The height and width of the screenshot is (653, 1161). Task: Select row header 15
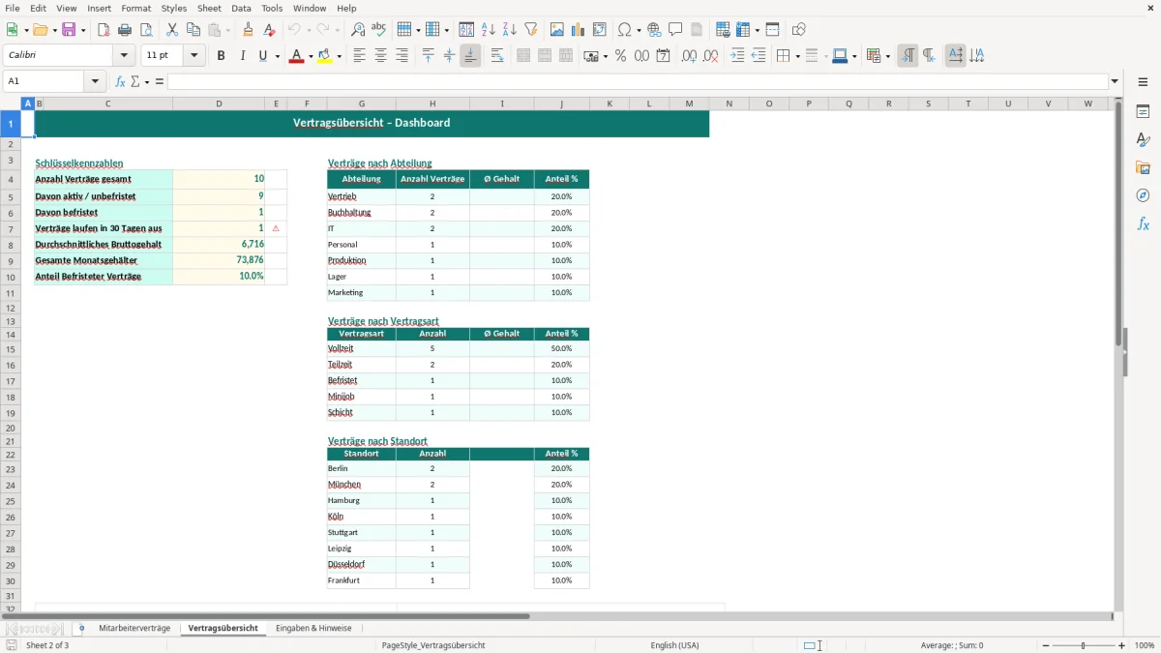click(11, 349)
